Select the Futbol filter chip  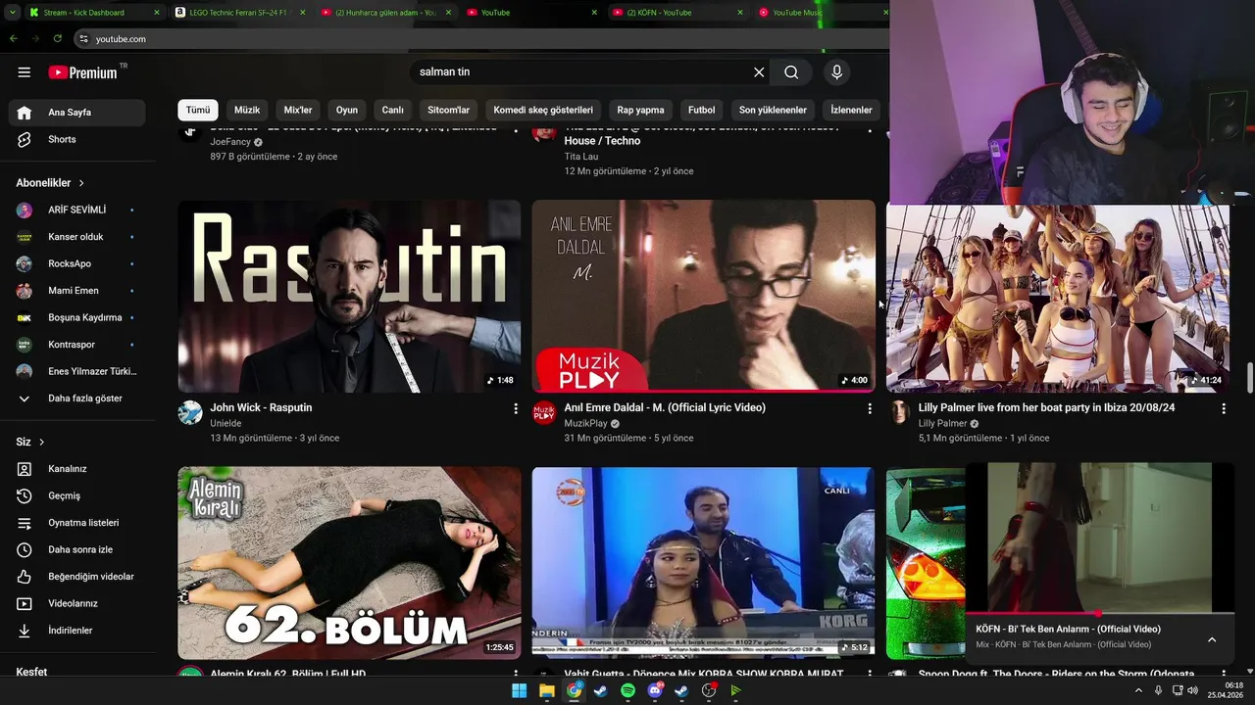pyautogui.click(x=701, y=110)
